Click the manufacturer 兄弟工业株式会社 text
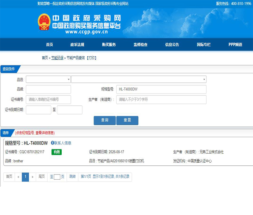This screenshot has width=253, height=215. (212, 152)
